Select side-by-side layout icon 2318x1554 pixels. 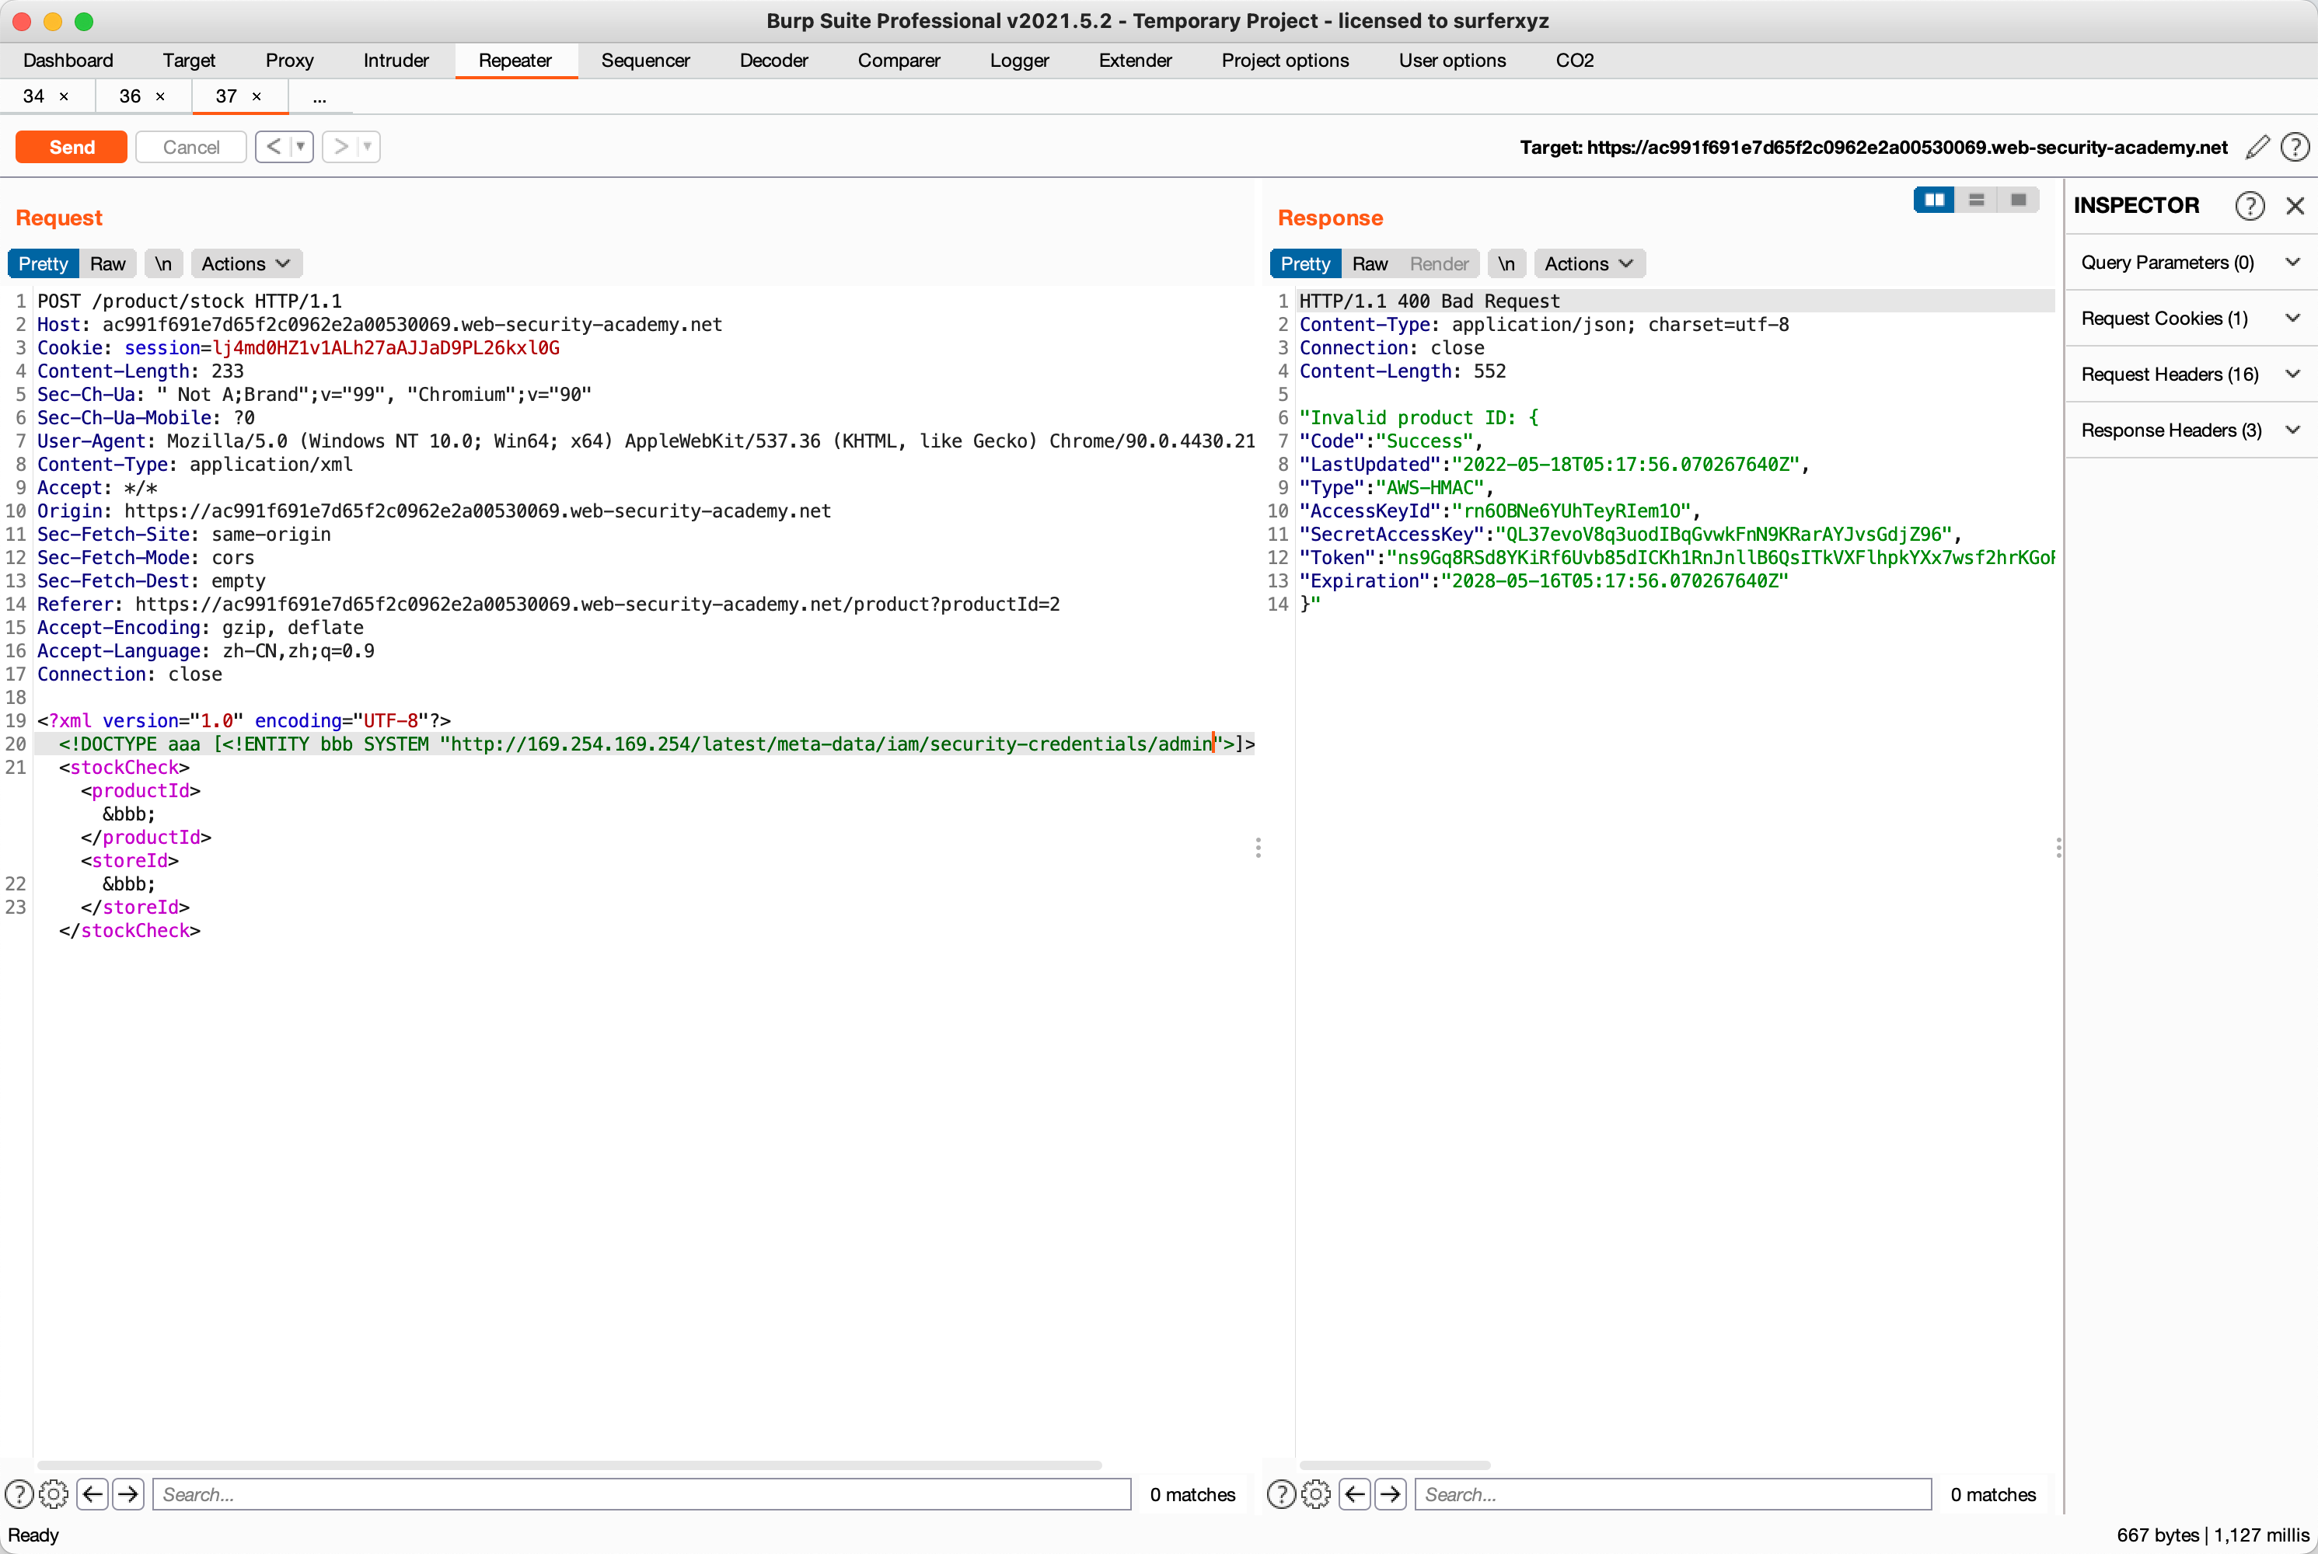click(1934, 200)
